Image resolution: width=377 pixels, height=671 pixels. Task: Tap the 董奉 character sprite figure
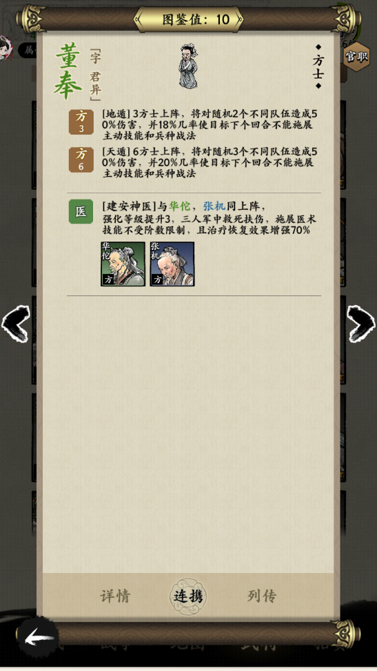188,66
